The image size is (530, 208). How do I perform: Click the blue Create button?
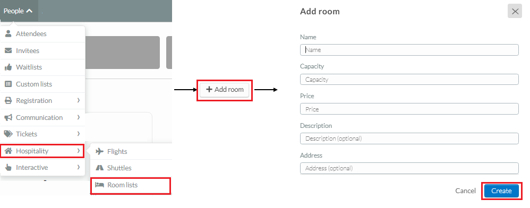(x=501, y=191)
